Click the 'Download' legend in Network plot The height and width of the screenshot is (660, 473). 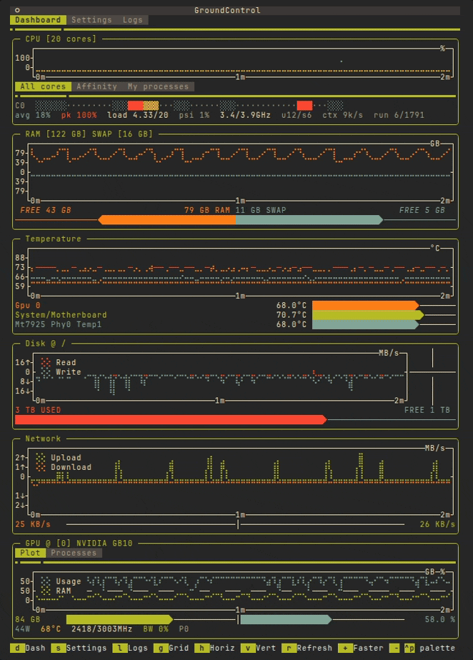click(71, 467)
